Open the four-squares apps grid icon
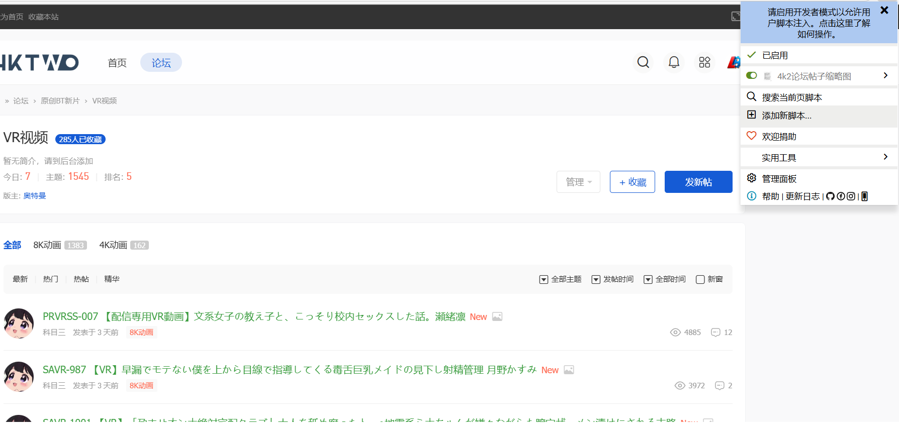 click(704, 62)
